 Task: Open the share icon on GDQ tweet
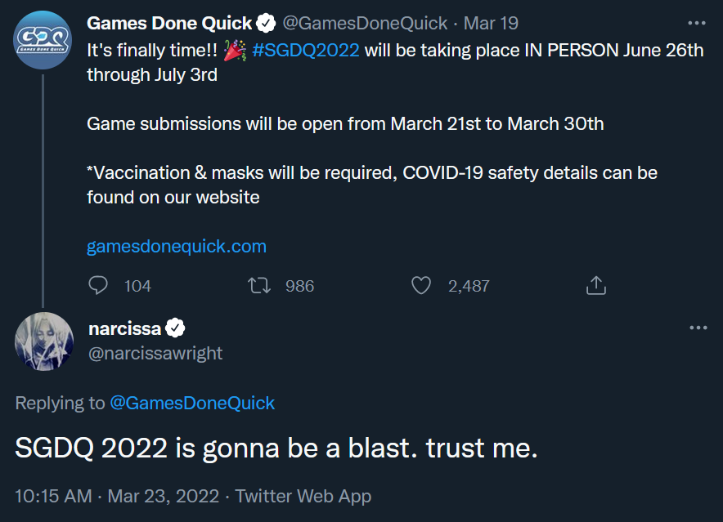pos(595,285)
